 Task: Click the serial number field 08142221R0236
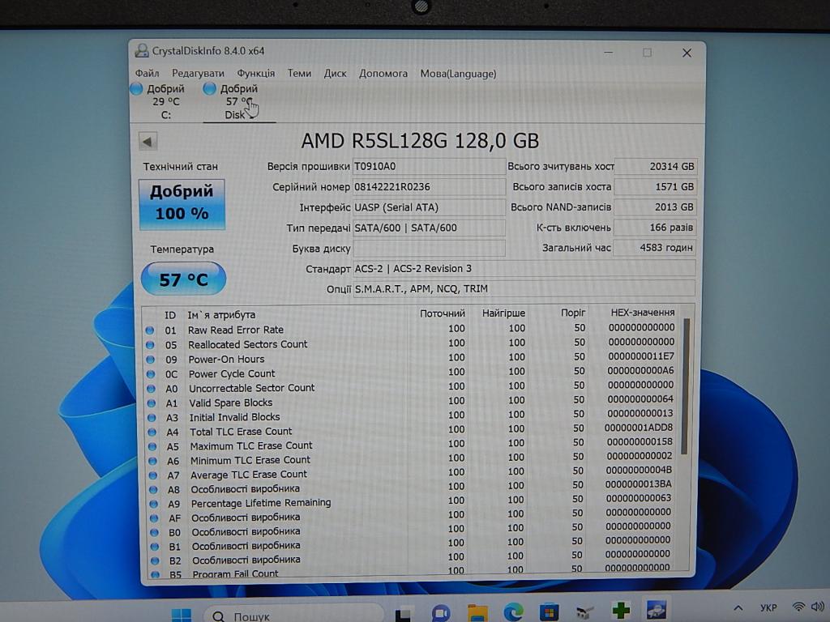pyautogui.click(x=429, y=187)
